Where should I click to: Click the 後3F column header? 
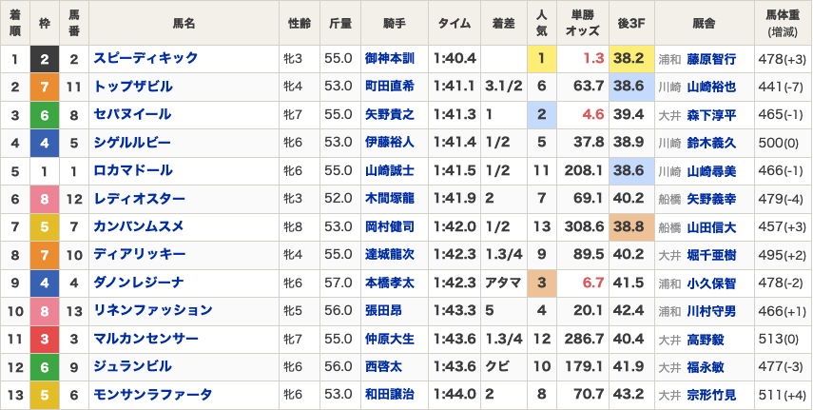(631, 24)
